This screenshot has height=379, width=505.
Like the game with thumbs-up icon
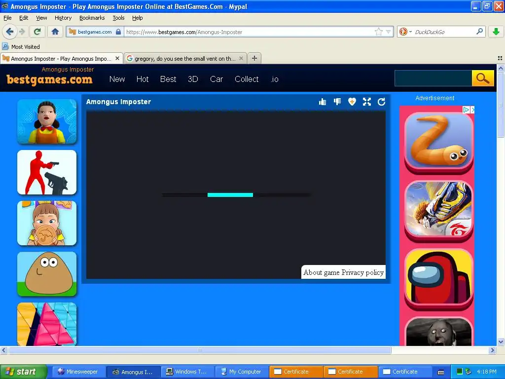(323, 102)
